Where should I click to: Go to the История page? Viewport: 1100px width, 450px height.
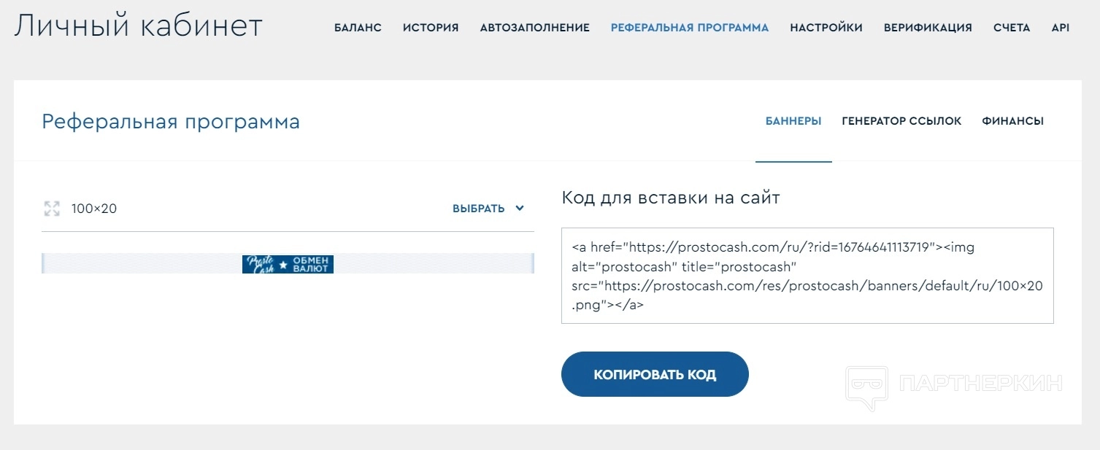(x=431, y=28)
